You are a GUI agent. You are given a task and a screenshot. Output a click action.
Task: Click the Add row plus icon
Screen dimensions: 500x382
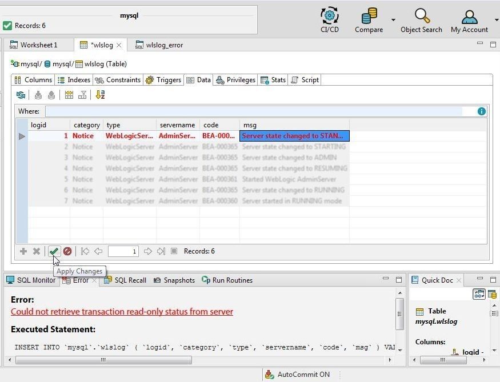pyautogui.click(x=23, y=251)
